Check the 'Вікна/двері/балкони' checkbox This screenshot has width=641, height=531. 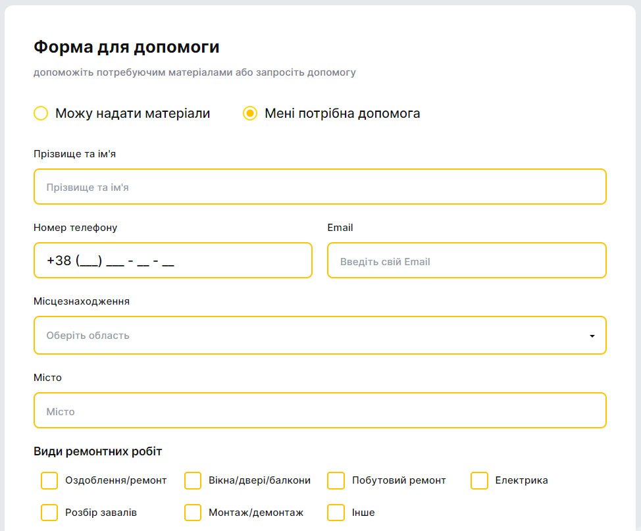tap(193, 480)
